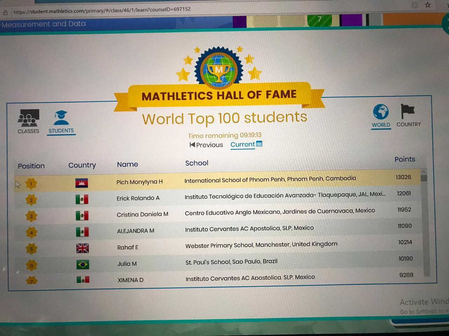The width and height of the screenshot is (449, 336).
Task: Click Centro Educativo Anglo Mexicano school
Action: [x=280, y=211]
